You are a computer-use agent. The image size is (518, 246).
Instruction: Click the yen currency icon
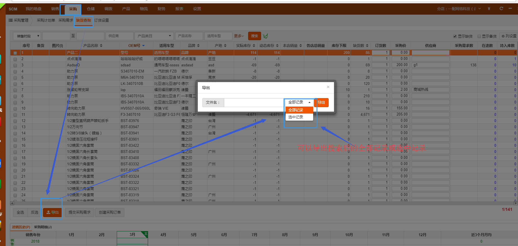pos(489,9)
